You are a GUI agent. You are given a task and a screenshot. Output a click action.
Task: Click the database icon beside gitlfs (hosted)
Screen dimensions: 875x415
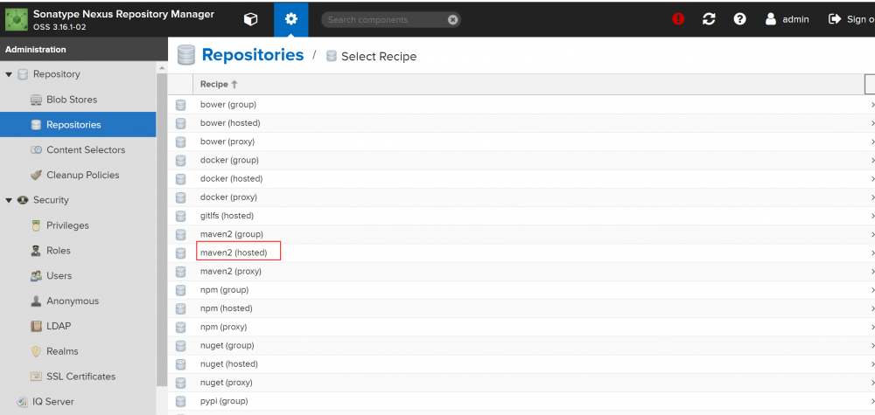pyautogui.click(x=180, y=216)
